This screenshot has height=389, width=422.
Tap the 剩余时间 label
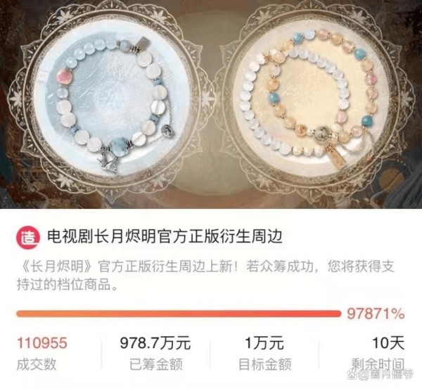pos(378,364)
